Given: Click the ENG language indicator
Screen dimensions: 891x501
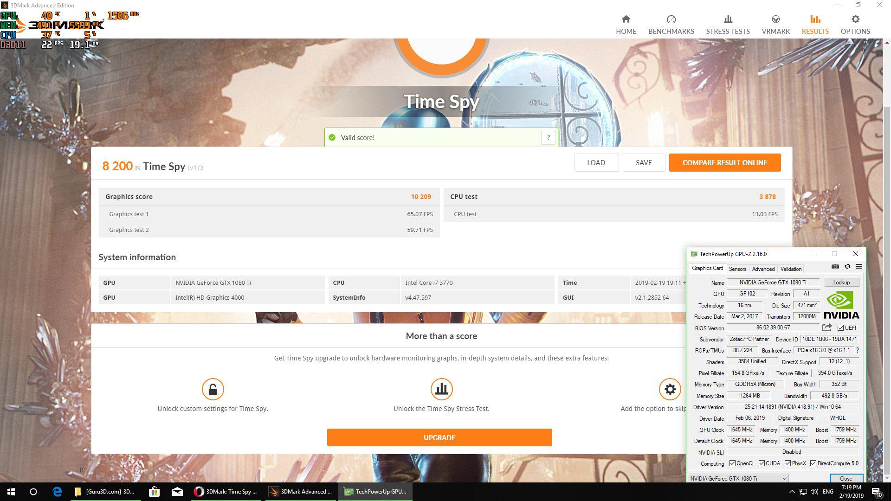Looking at the screenshot, I should [x=828, y=492].
